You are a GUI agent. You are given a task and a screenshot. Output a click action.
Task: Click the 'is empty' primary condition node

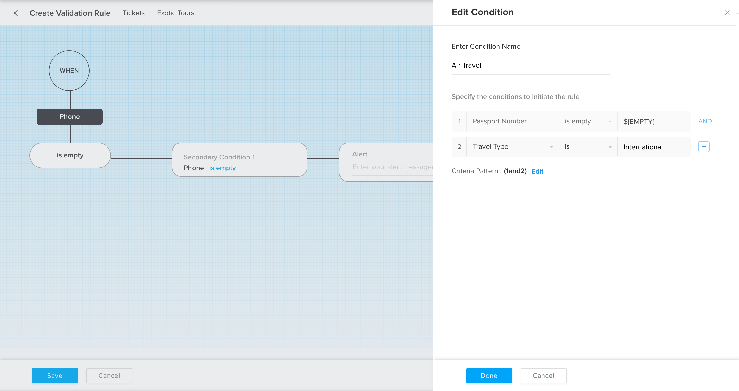pos(70,155)
